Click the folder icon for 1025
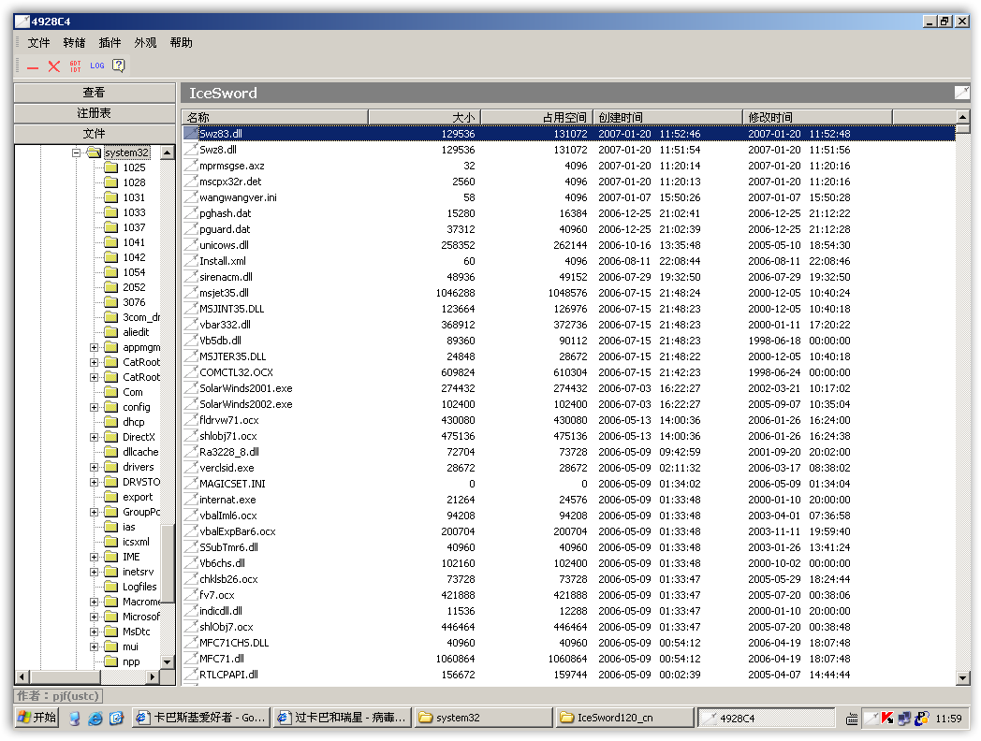Screen dimensions: 981x741 [110, 167]
